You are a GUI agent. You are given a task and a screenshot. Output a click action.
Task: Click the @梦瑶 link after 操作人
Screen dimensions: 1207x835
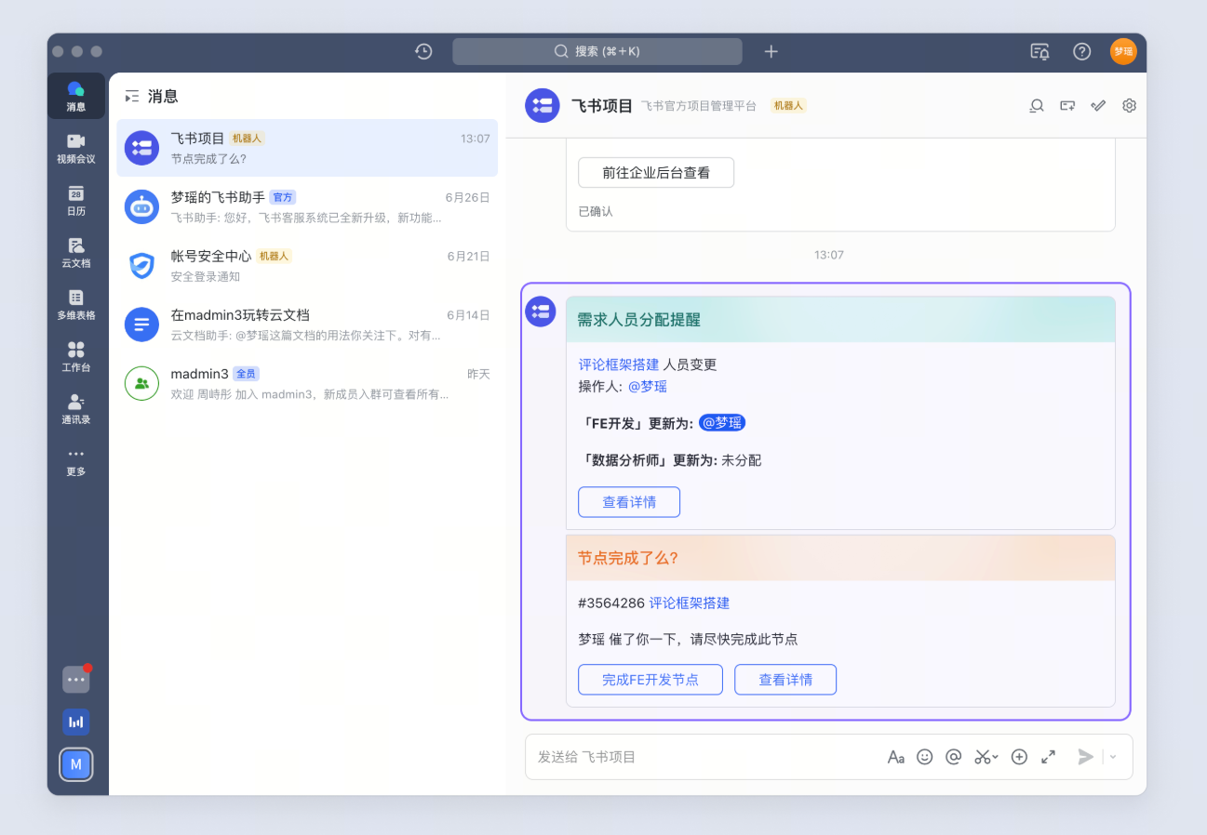click(647, 386)
